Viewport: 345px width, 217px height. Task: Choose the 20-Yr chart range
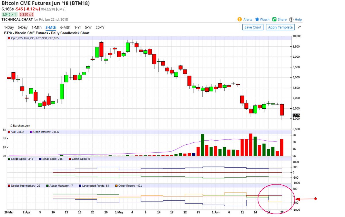(x=100, y=27)
